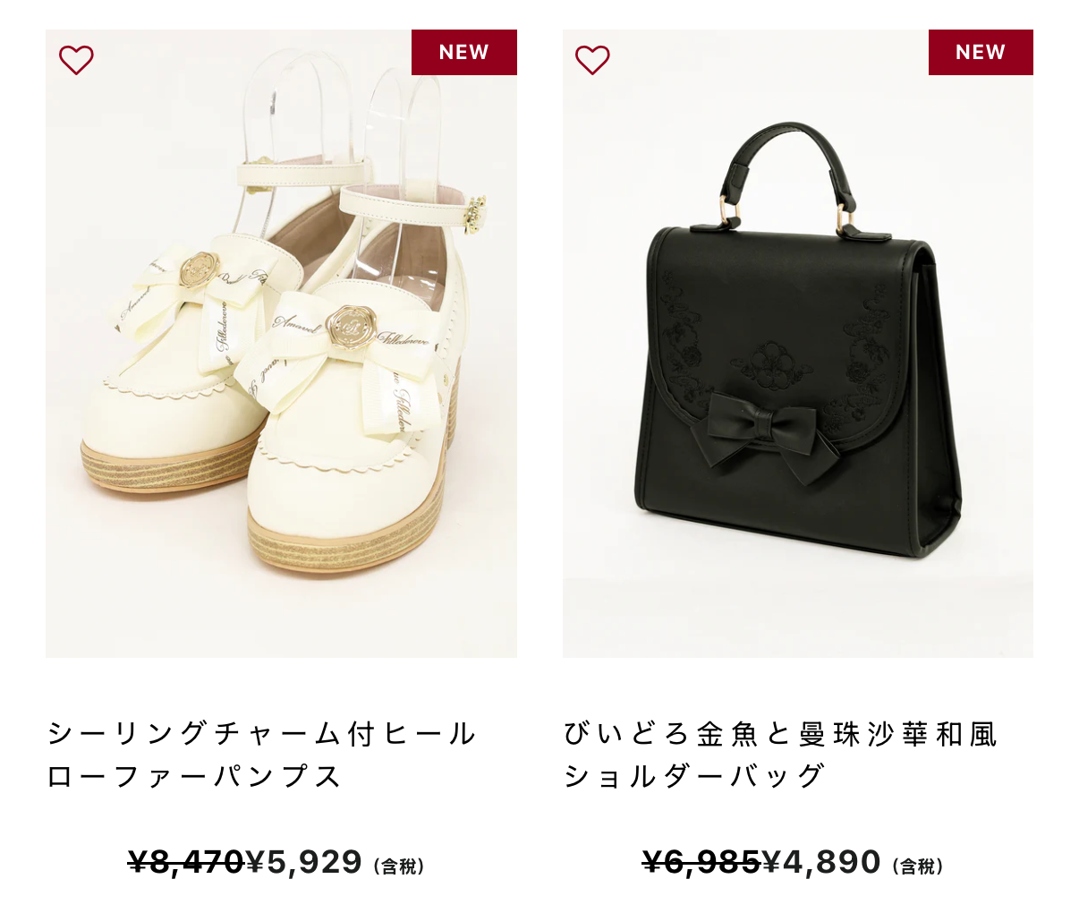1079x913 pixels.
Task: Add the loafer pumps to favorites with heart
Action: click(x=76, y=60)
